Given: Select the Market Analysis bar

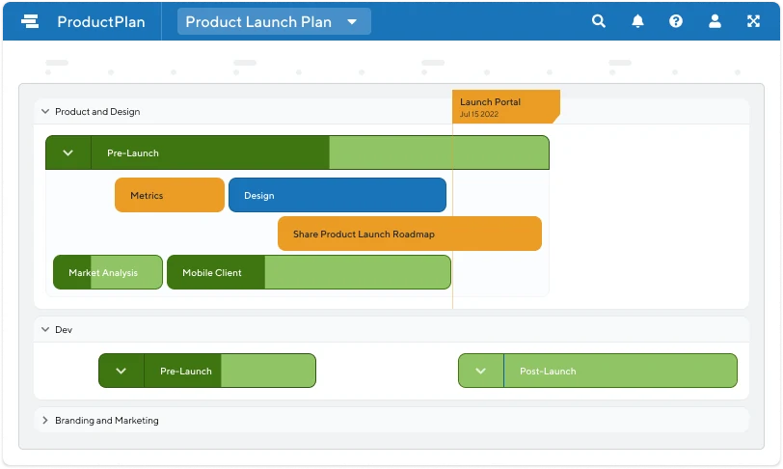Looking at the screenshot, I should pos(108,272).
